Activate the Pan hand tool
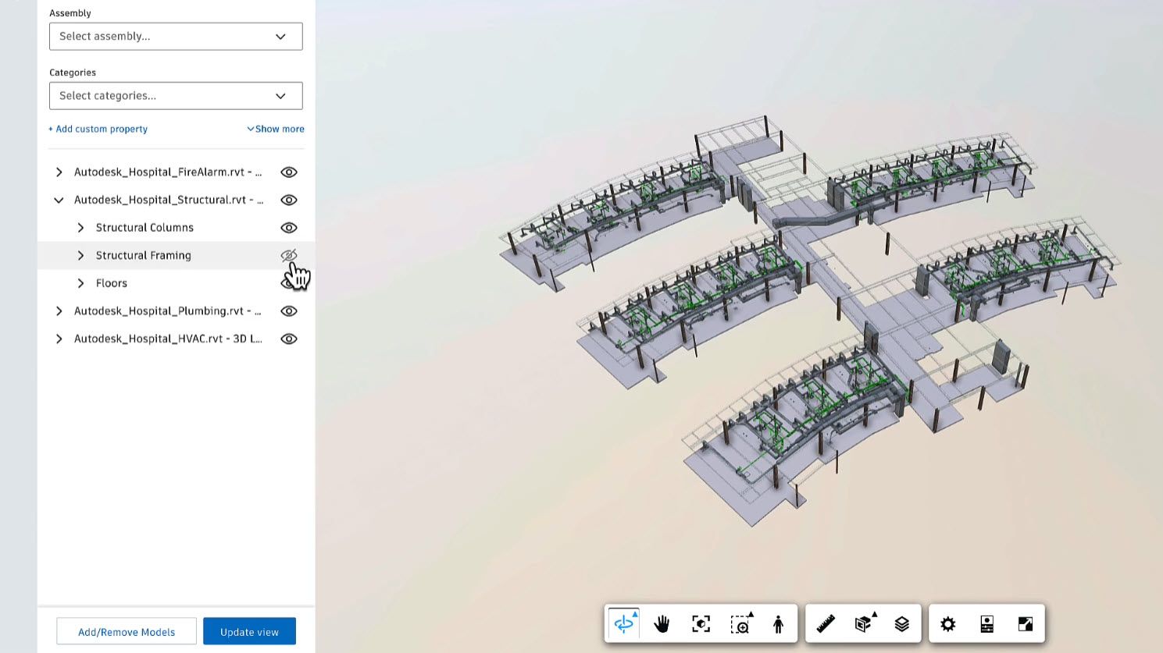 click(x=662, y=623)
